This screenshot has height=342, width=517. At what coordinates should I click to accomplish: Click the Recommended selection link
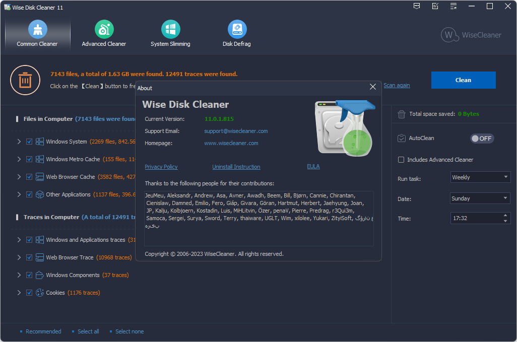tap(43, 331)
